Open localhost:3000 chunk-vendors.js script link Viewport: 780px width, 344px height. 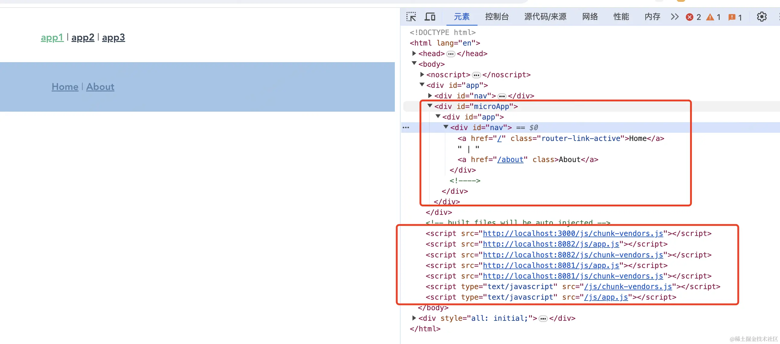pos(573,234)
